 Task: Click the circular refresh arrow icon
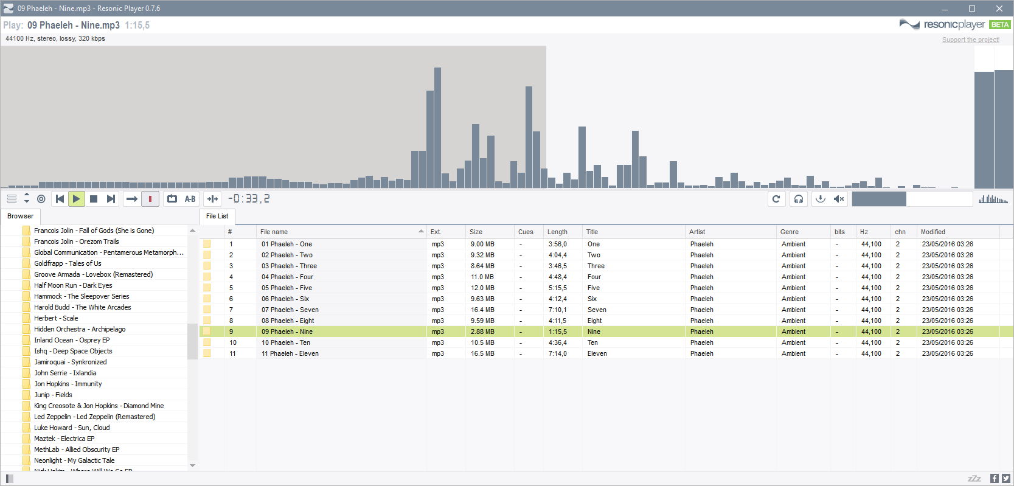tap(776, 199)
